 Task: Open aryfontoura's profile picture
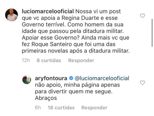(x=27, y=80)
